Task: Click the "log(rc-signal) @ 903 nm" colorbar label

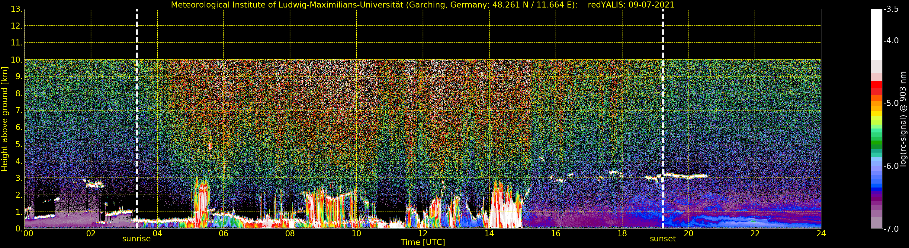Action: tap(903, 119)
